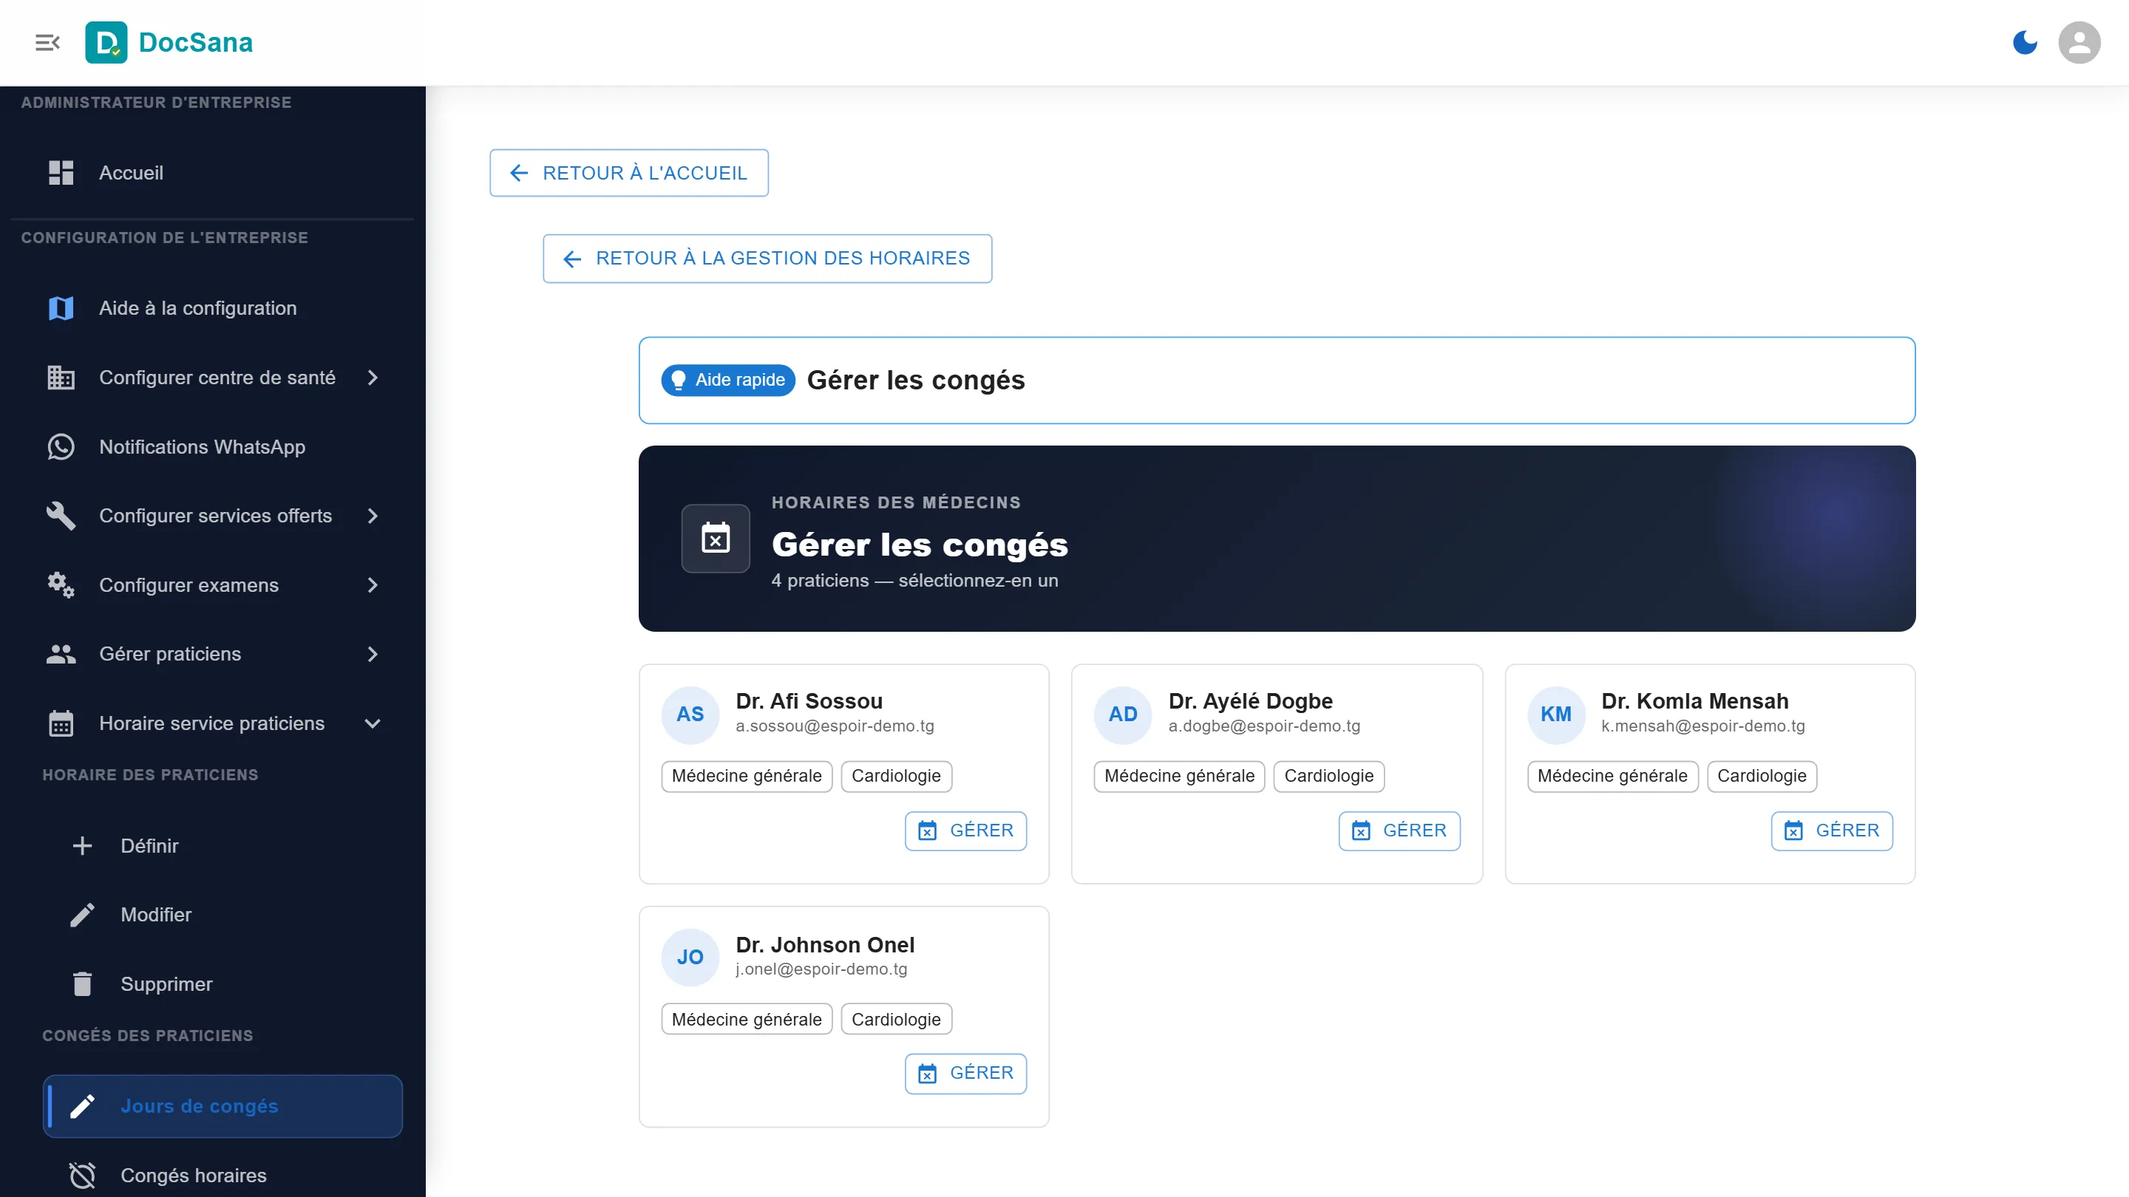Click the Accueil dashboard icon
Screen dimensions: 2129x1197
point(61,173)
